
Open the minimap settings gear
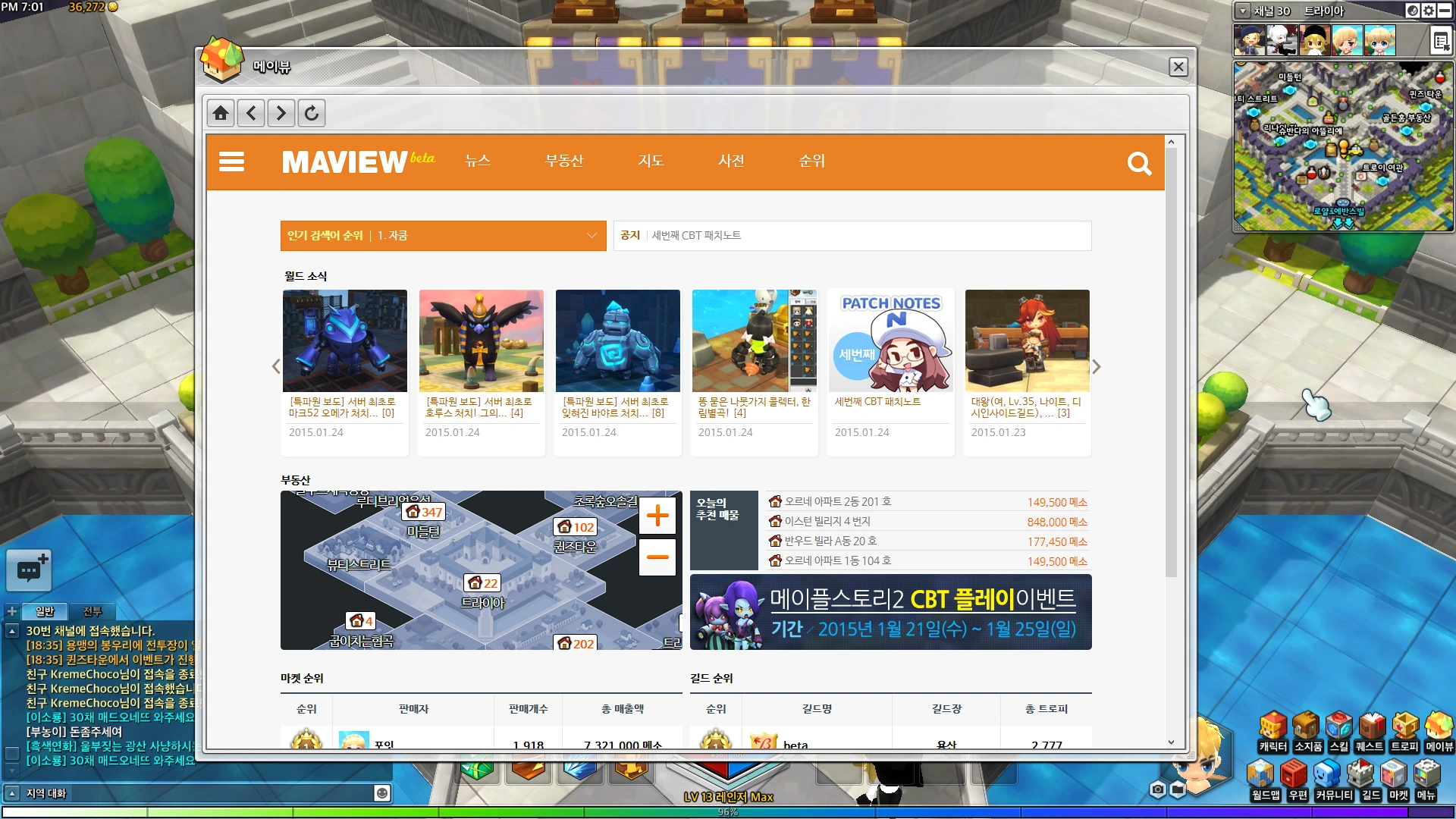point(1429,11)
